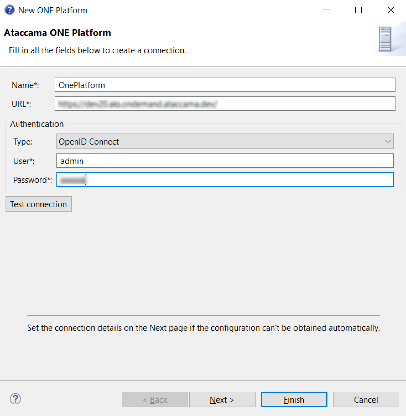Click inside the Password field
The width and height of the screenshot is (406, 416).
point(225,180)
